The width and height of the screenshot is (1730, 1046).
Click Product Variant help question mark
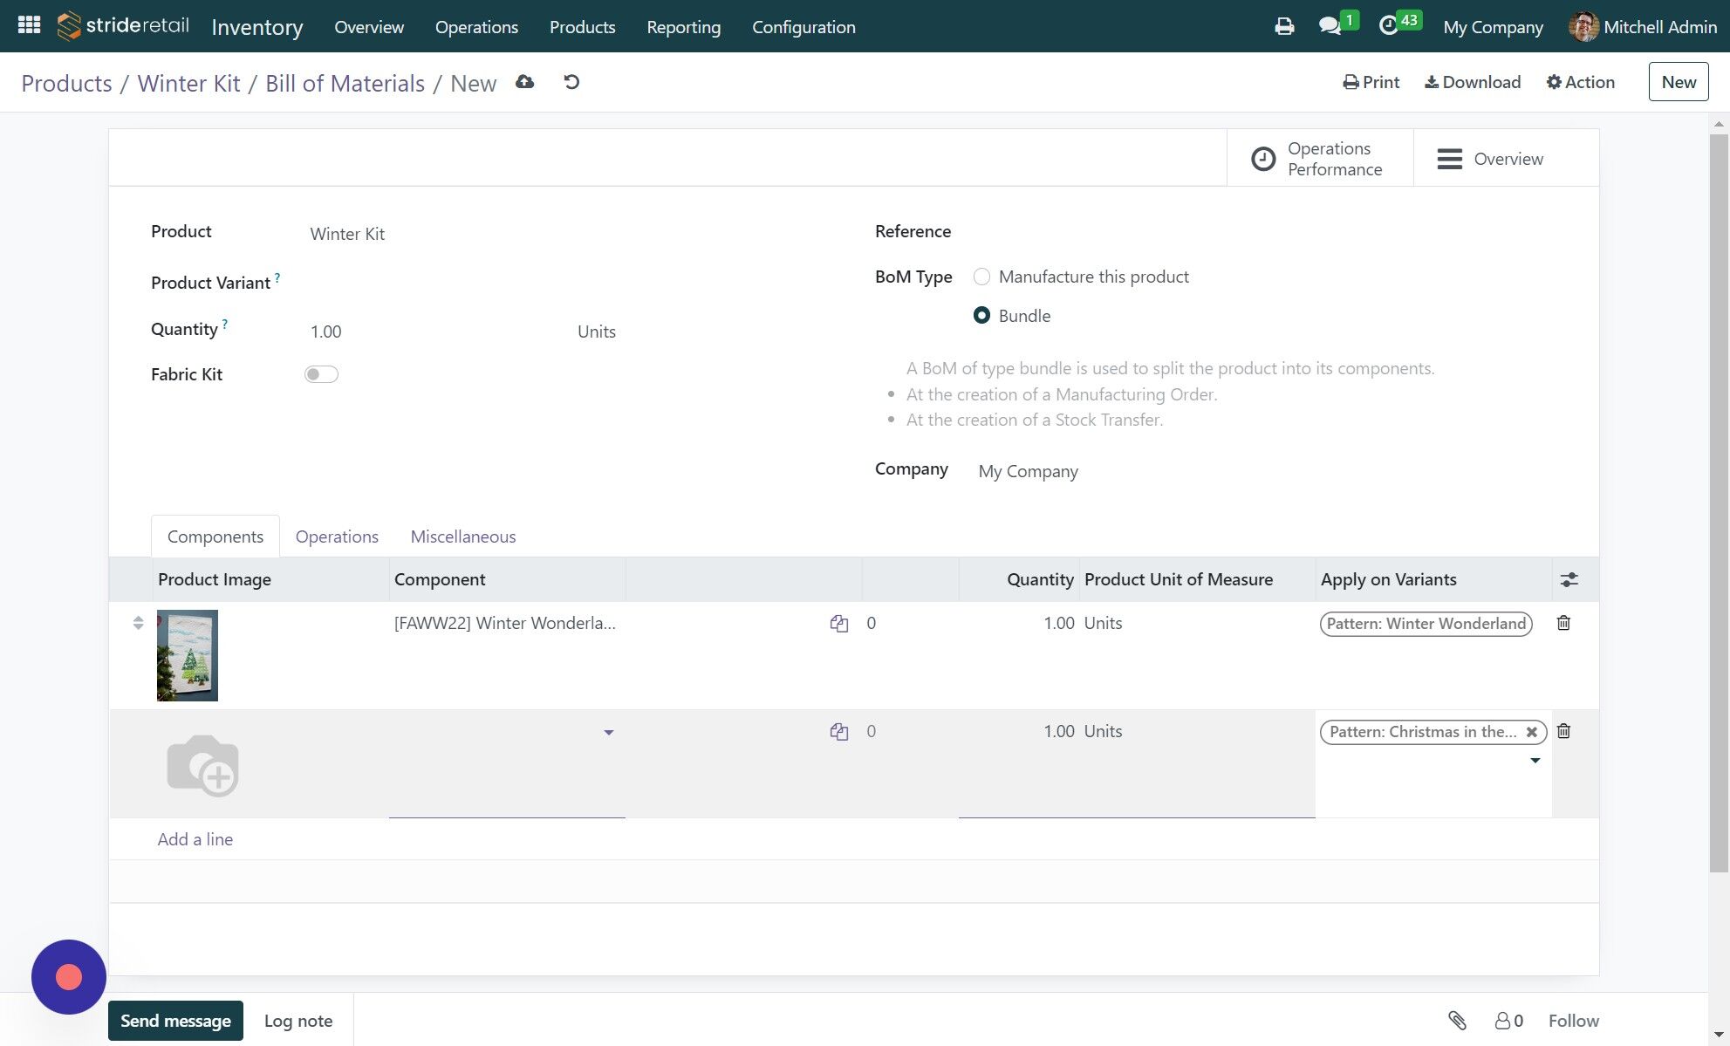[277, 277]
